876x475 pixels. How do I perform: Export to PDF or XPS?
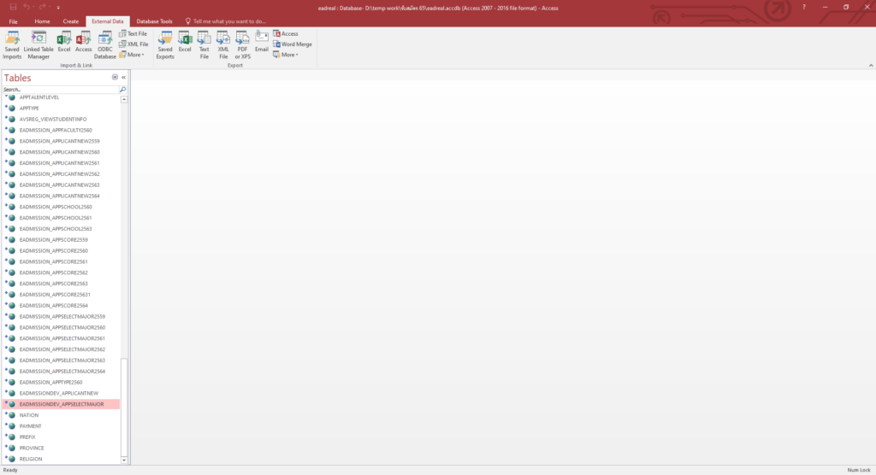pos(243,44)
